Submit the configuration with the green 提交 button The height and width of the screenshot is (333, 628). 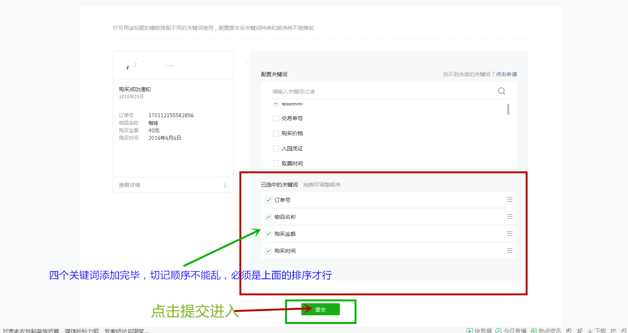321,309
